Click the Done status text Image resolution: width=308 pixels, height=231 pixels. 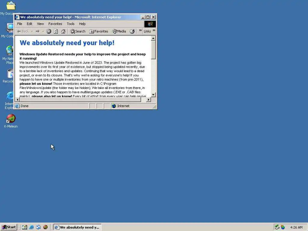coord(25,106)
